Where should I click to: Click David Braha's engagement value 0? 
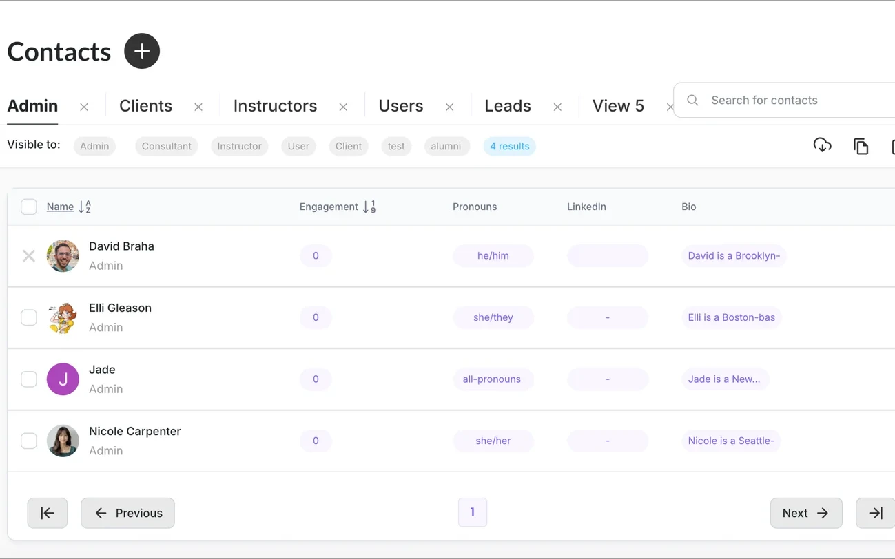click(316, 255)
